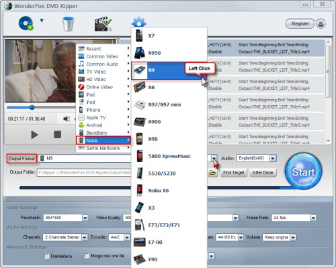The width and height of the screenshot is (336, 268).
Task: Open the iPhone device category
Action: (103, 110)
